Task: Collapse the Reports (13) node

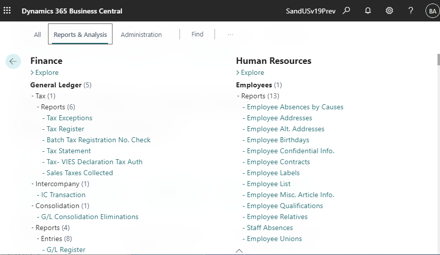Action: [x=258, y=96]
